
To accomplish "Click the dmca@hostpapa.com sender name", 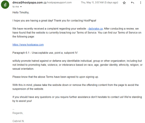I will (x=28, y=2).
